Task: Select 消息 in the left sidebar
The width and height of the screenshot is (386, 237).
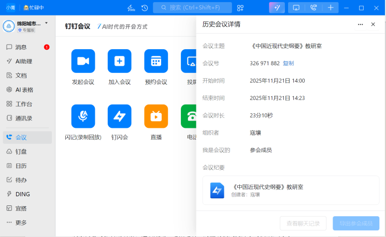Action: 21,47
